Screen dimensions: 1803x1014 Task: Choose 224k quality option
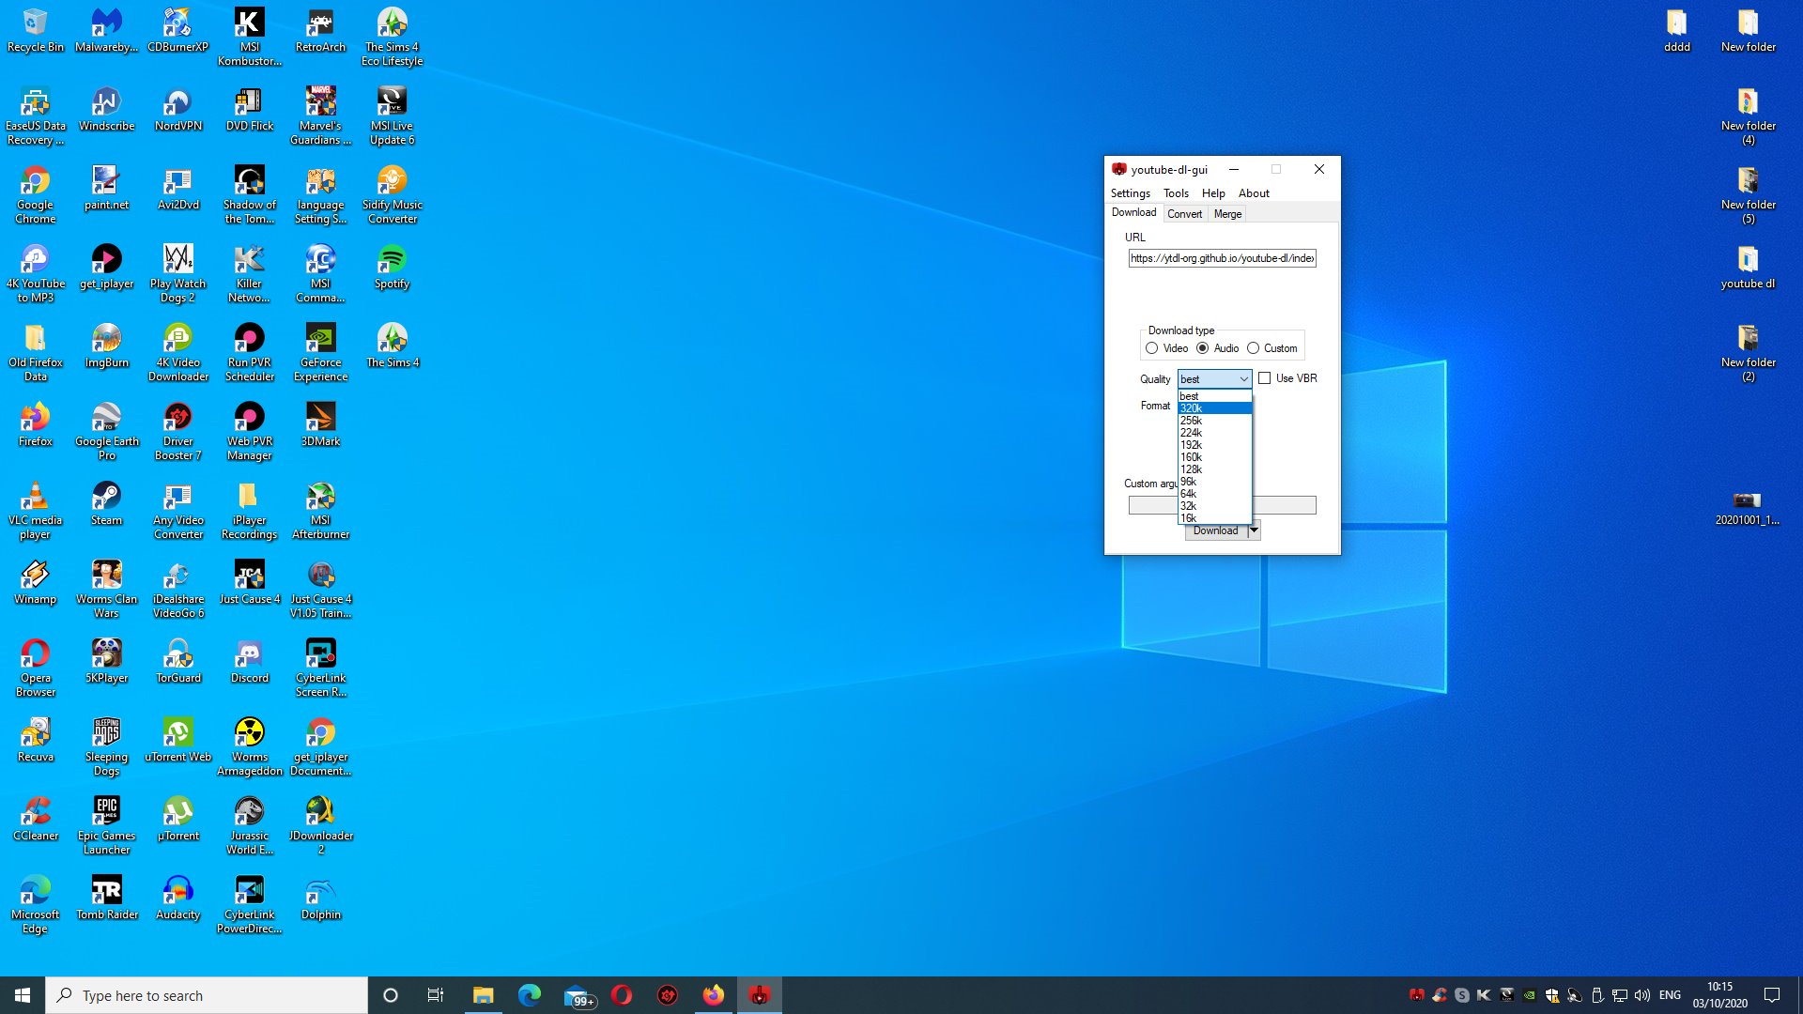tap(1214, 433)
